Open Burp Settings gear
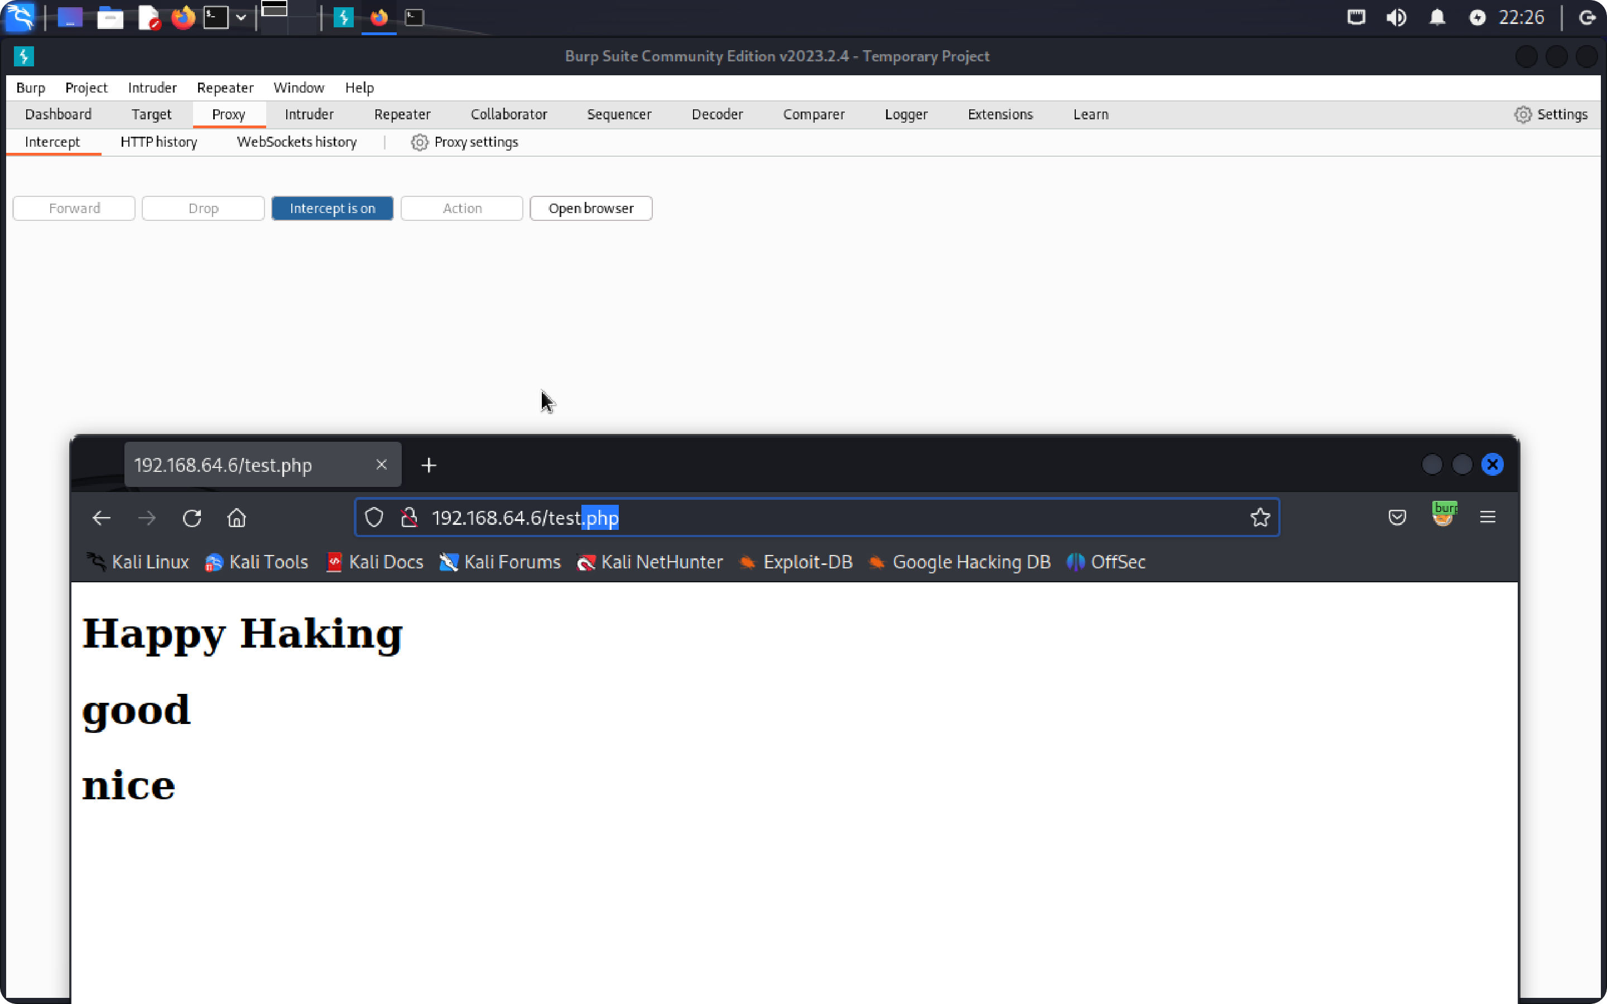Image resolution: width=1607 pixels, height=1004 pixels. 1551,114
